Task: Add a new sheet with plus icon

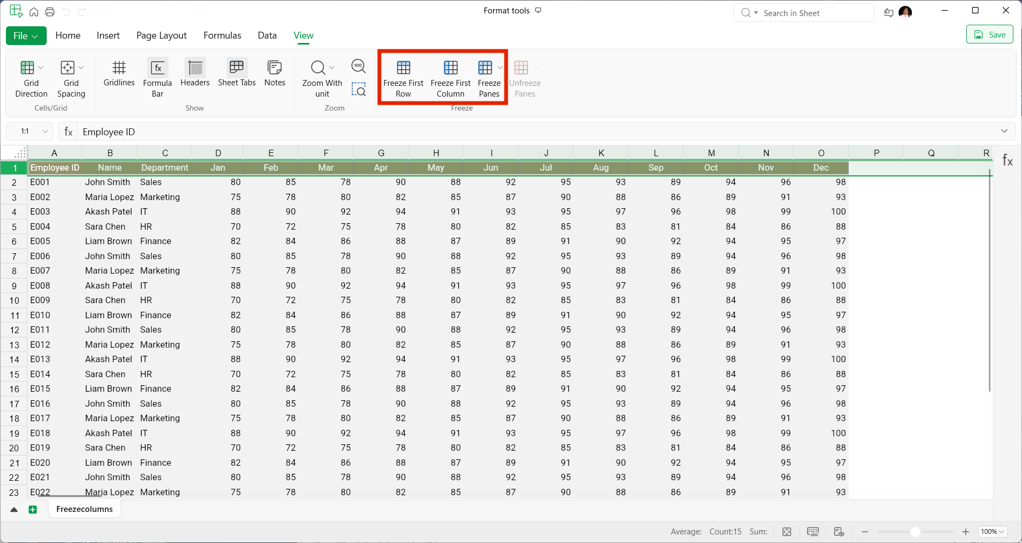Action: tap(33, 510)
